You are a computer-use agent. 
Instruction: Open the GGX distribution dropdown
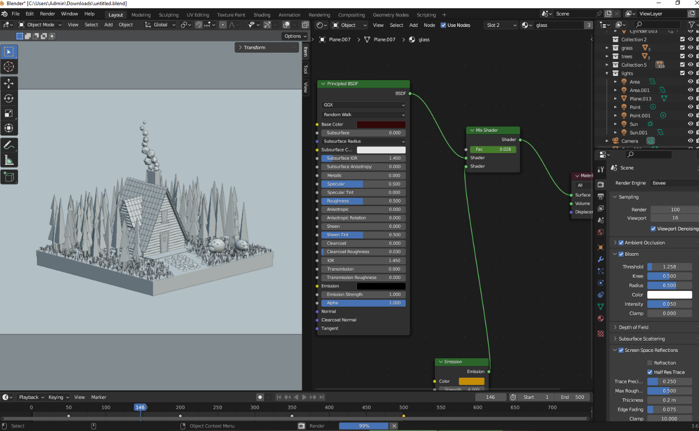pos(364,105)
